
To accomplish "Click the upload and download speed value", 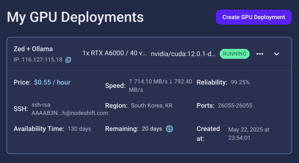I will pyautogui.click(x=160, y=86).
